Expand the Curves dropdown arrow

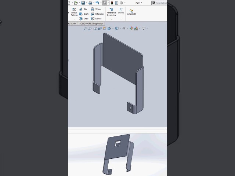[x=121, y=19]
